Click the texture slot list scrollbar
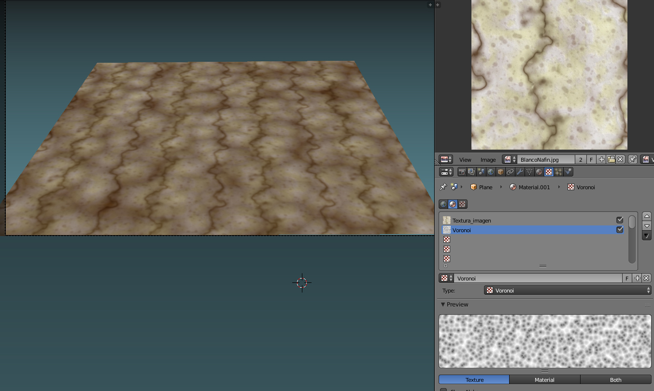The width and height of the screenshot is (654, 391). tap(631, 239)
